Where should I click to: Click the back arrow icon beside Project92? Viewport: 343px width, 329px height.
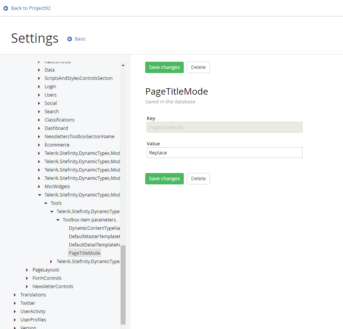click(6, 8)
